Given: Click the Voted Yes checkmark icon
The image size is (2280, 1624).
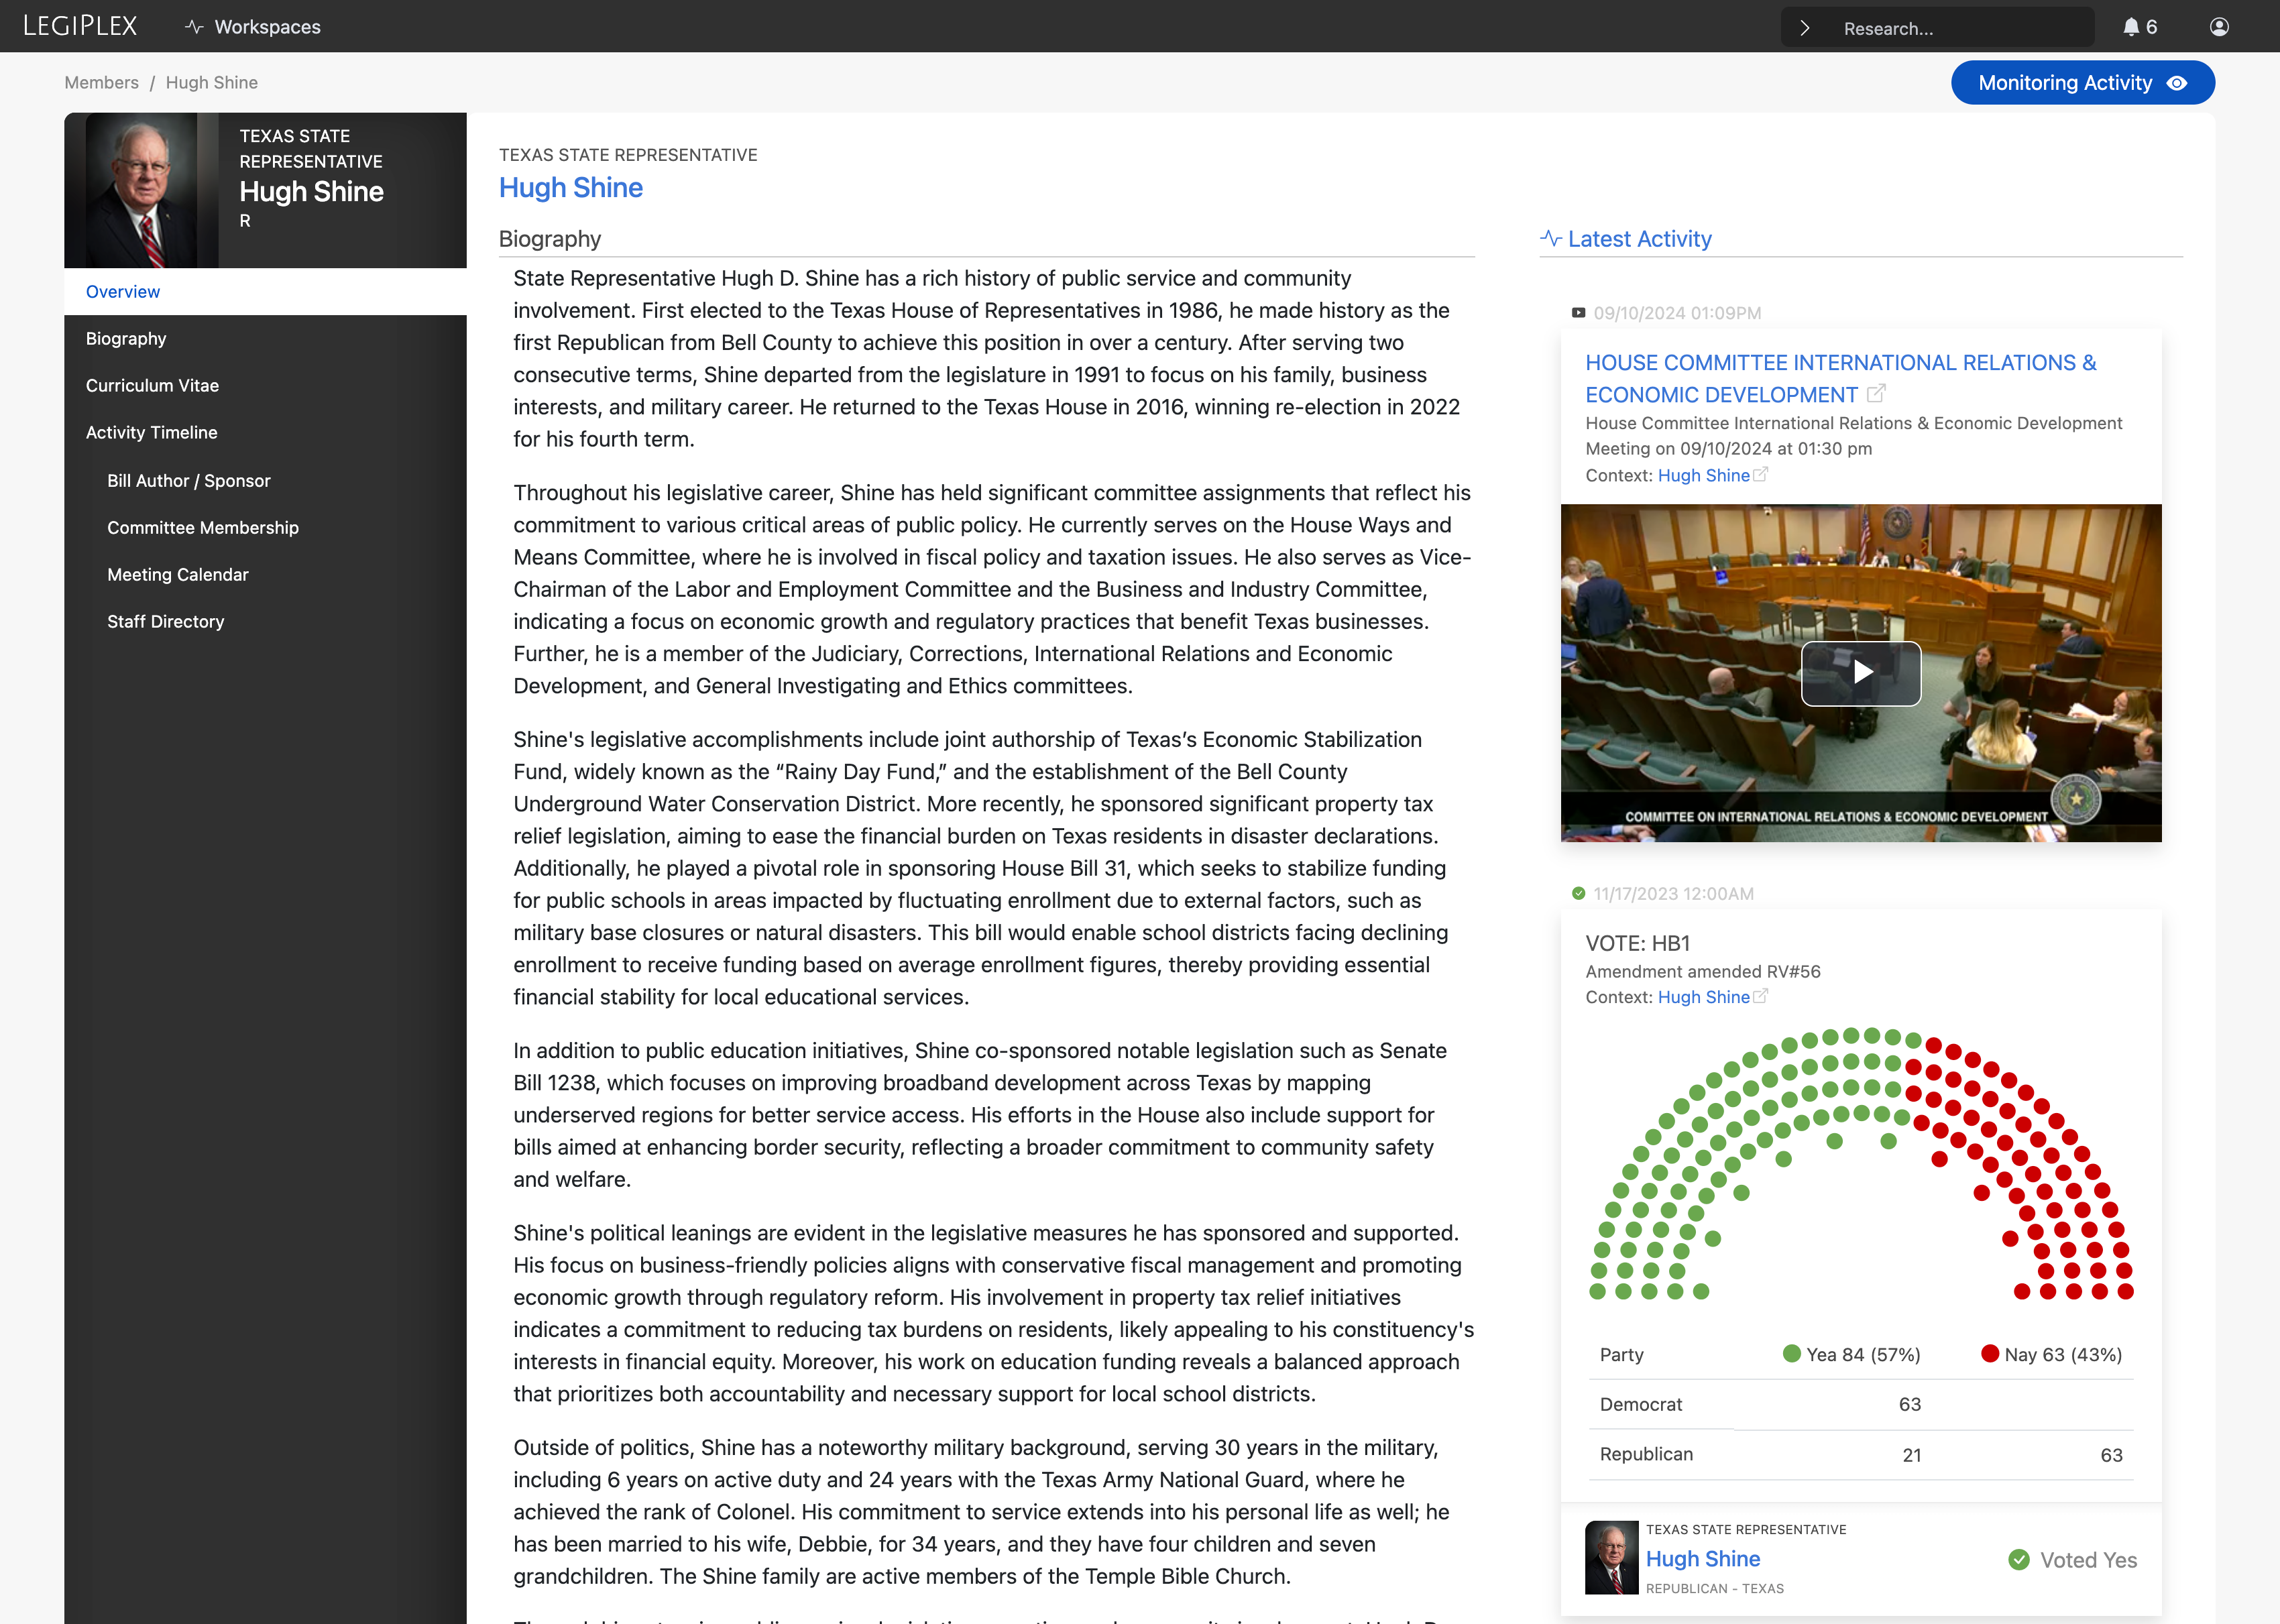Looking at the screenshot, I should [2021, 1559].
